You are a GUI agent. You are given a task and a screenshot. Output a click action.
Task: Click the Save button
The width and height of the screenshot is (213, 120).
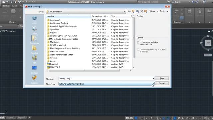coord(162,78)
